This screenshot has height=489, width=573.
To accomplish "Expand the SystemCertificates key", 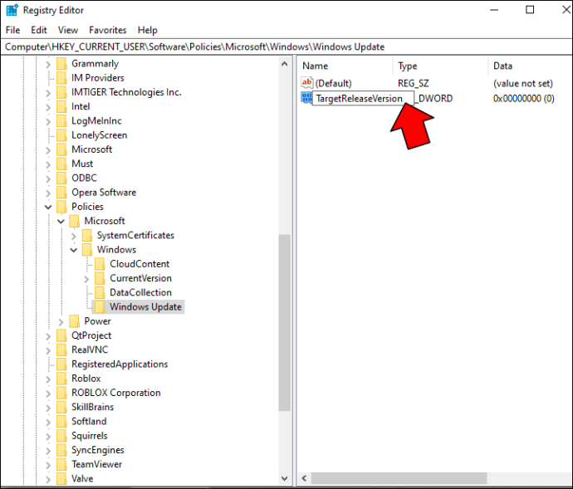I will 73,237.
